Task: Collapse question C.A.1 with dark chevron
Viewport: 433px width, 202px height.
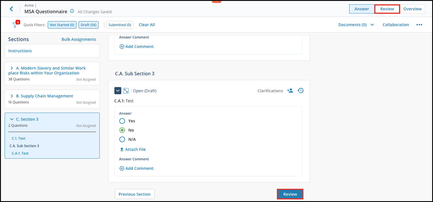Action: [x=118, y=91]
